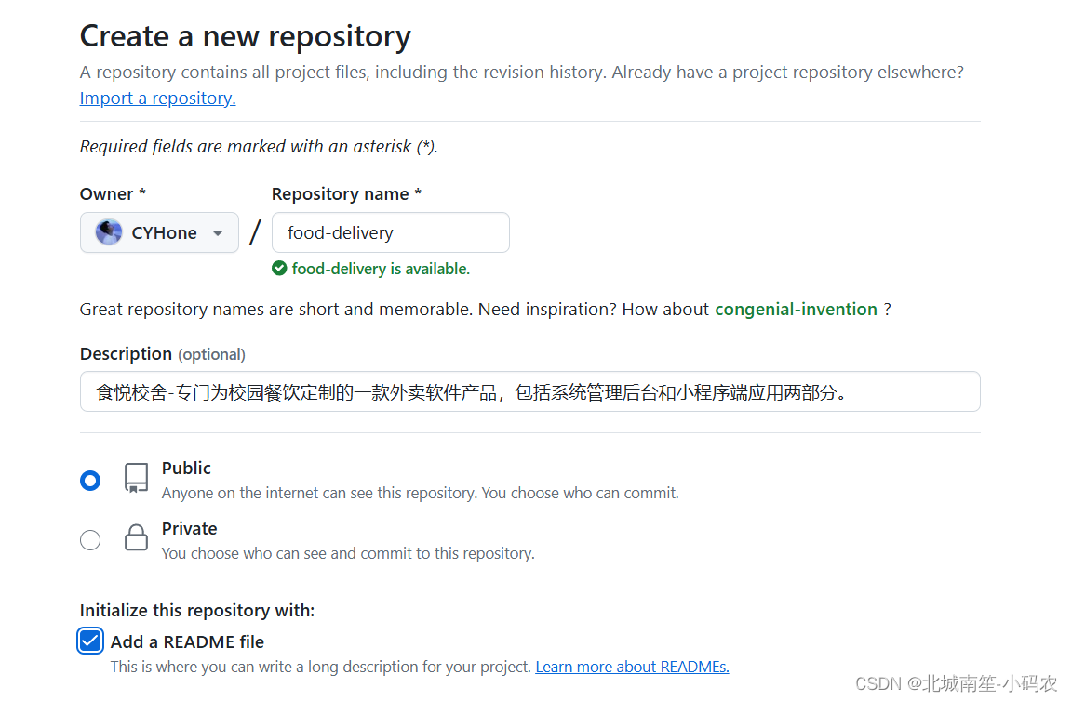The image size is (1072, 701).
Task: Click the Private option label text
Action: point(189,528)
